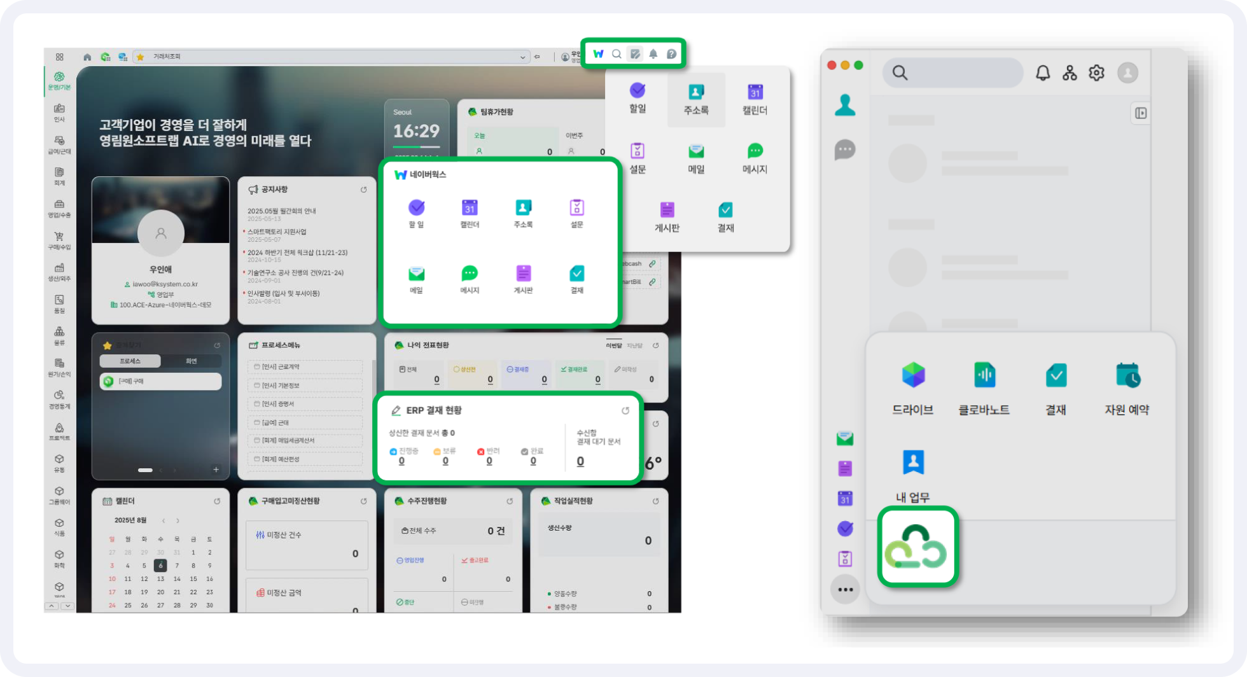Image resolution: width=1247 pixels, height=677 pixels.
Task: Click the organization chart icon in messenger
Action: (x=1069, y=73)
